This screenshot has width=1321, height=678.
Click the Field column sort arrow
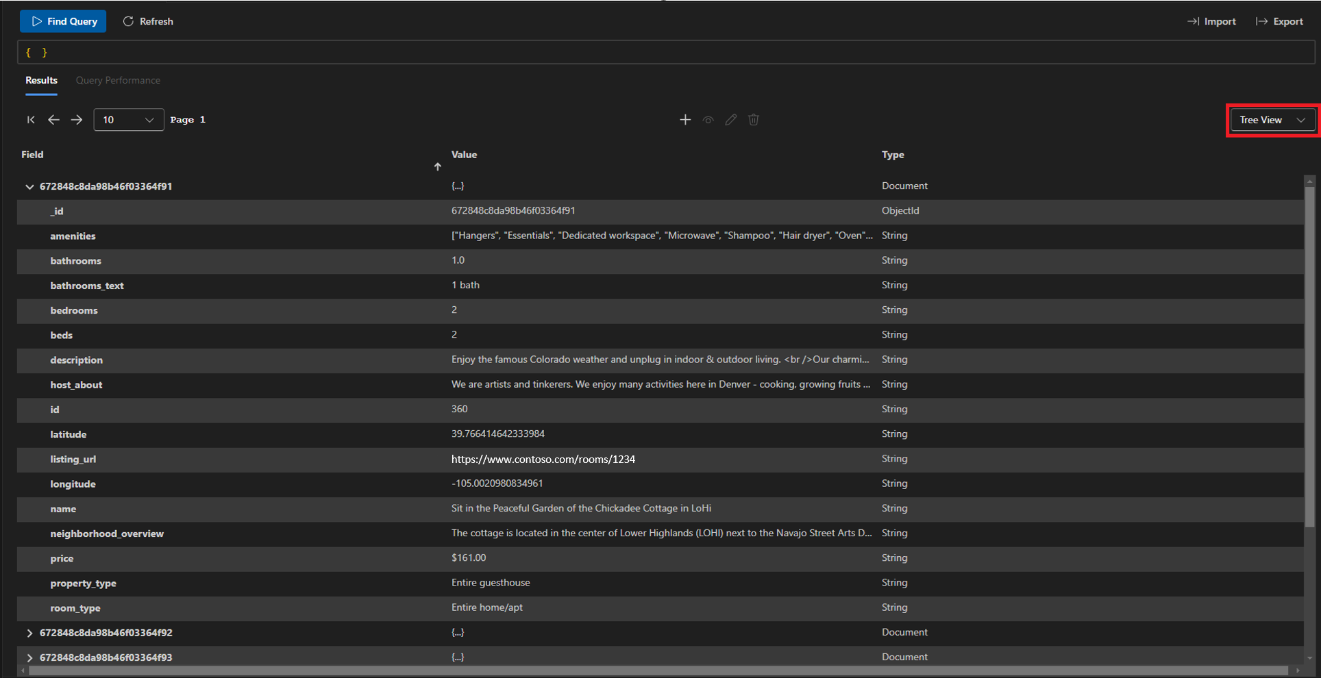coord(437,166)
